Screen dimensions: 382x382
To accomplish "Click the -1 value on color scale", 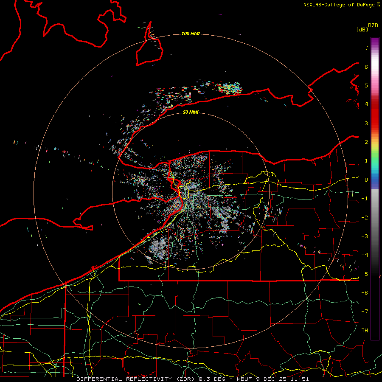I will (365, 199).
